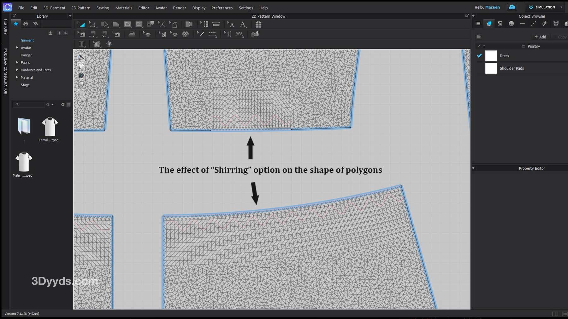Viewport: 568px width, 319px height.
Task: Refresh the Library file list
Action: [62, 105]
